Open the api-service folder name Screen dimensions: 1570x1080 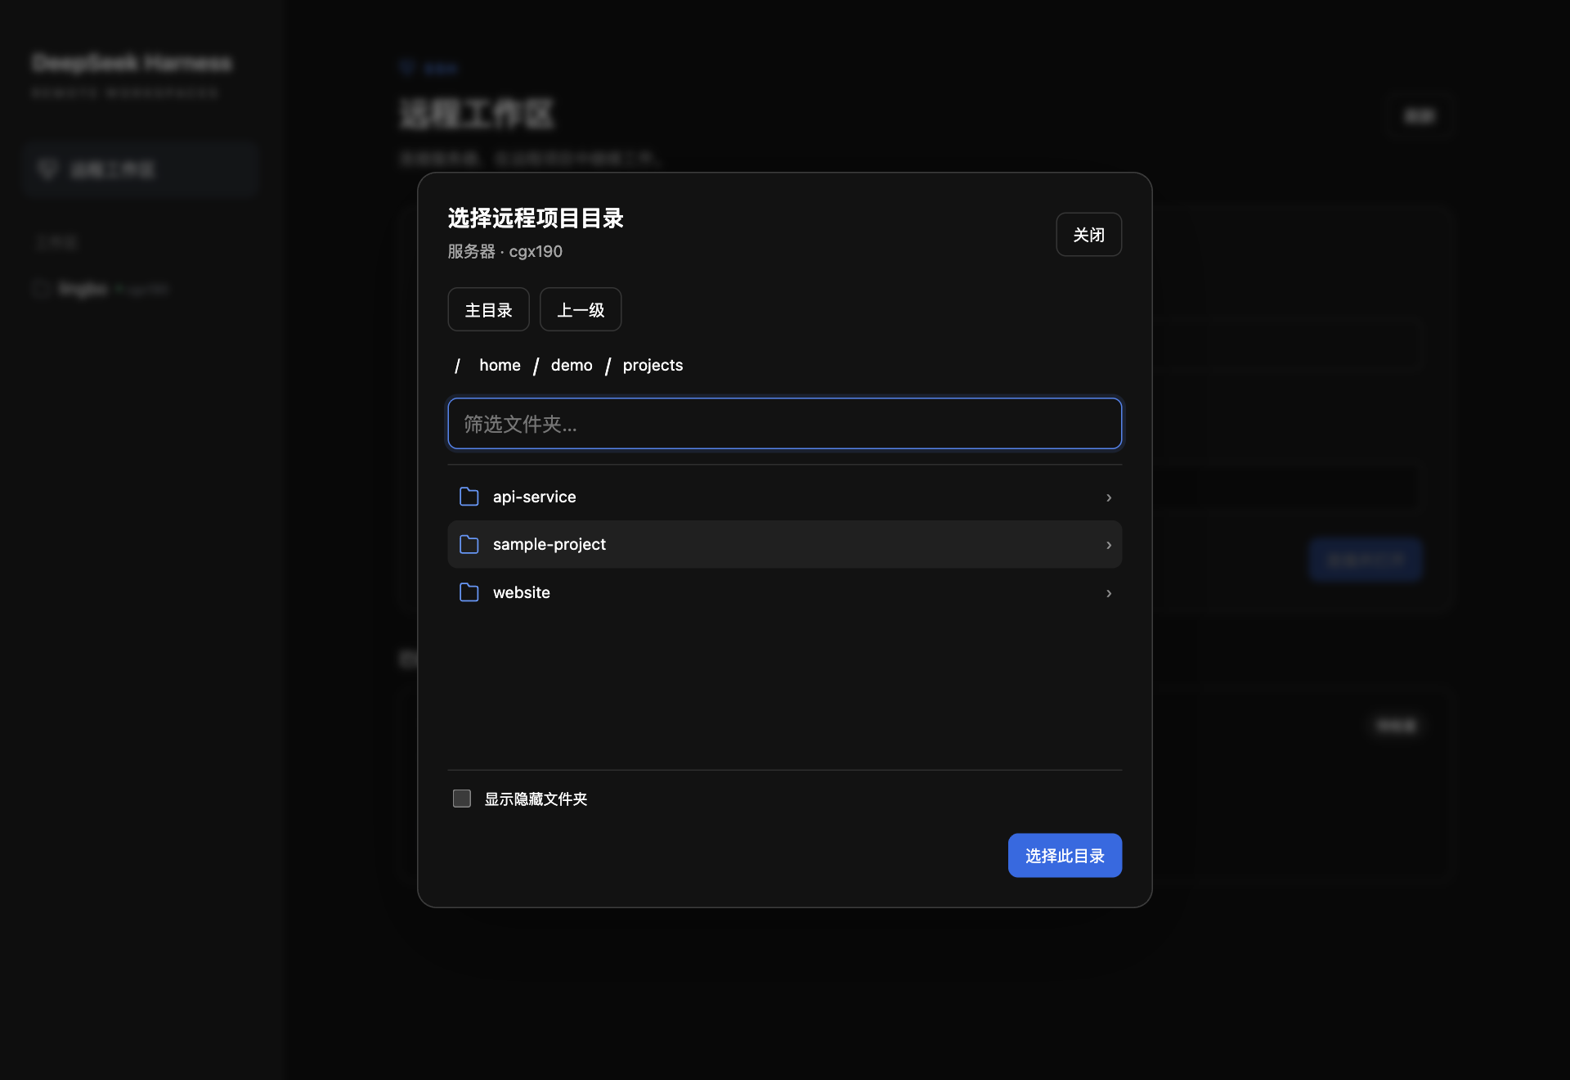534,497
